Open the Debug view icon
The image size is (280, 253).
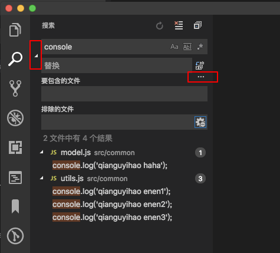(15, 118)
